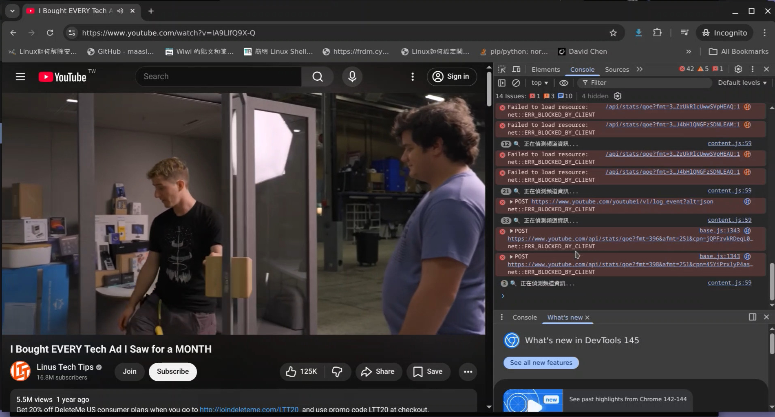The width and height of the screenshot is (775, 417).
Task: Click the YouTube page vertical scrollbar
Action: pos(489,90)
